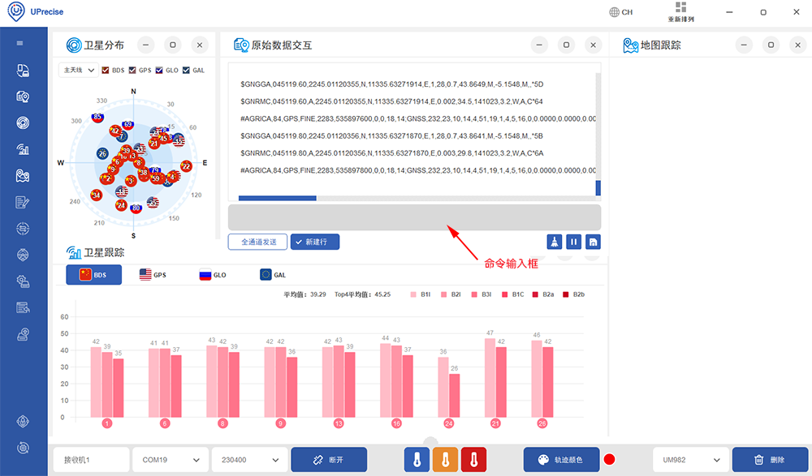812x476 pixels.
Task: Click the raw data horizontal scrollbar thumb
Action: tap(277, 198)
